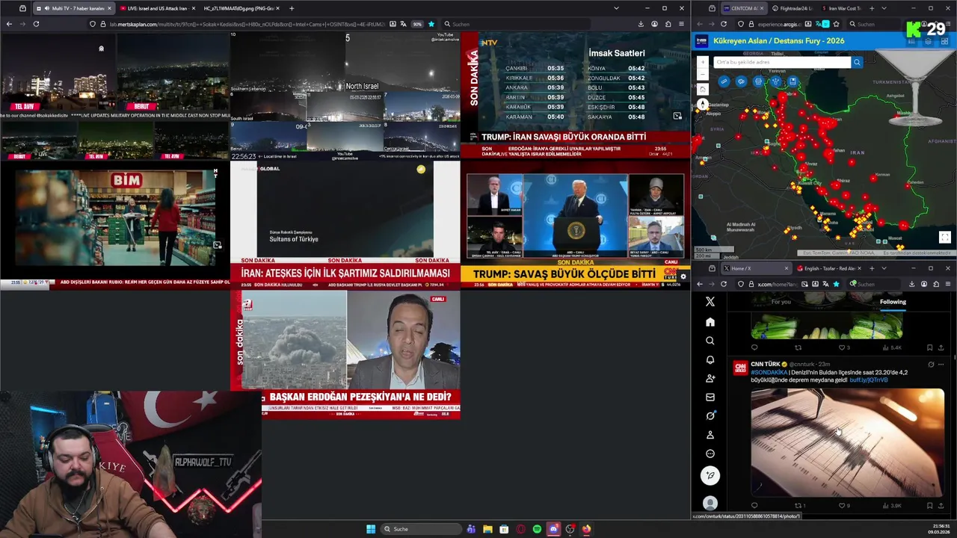Reset map compass orientation
The width and height of the screenshot is (957, 538).
click(703, 105)
